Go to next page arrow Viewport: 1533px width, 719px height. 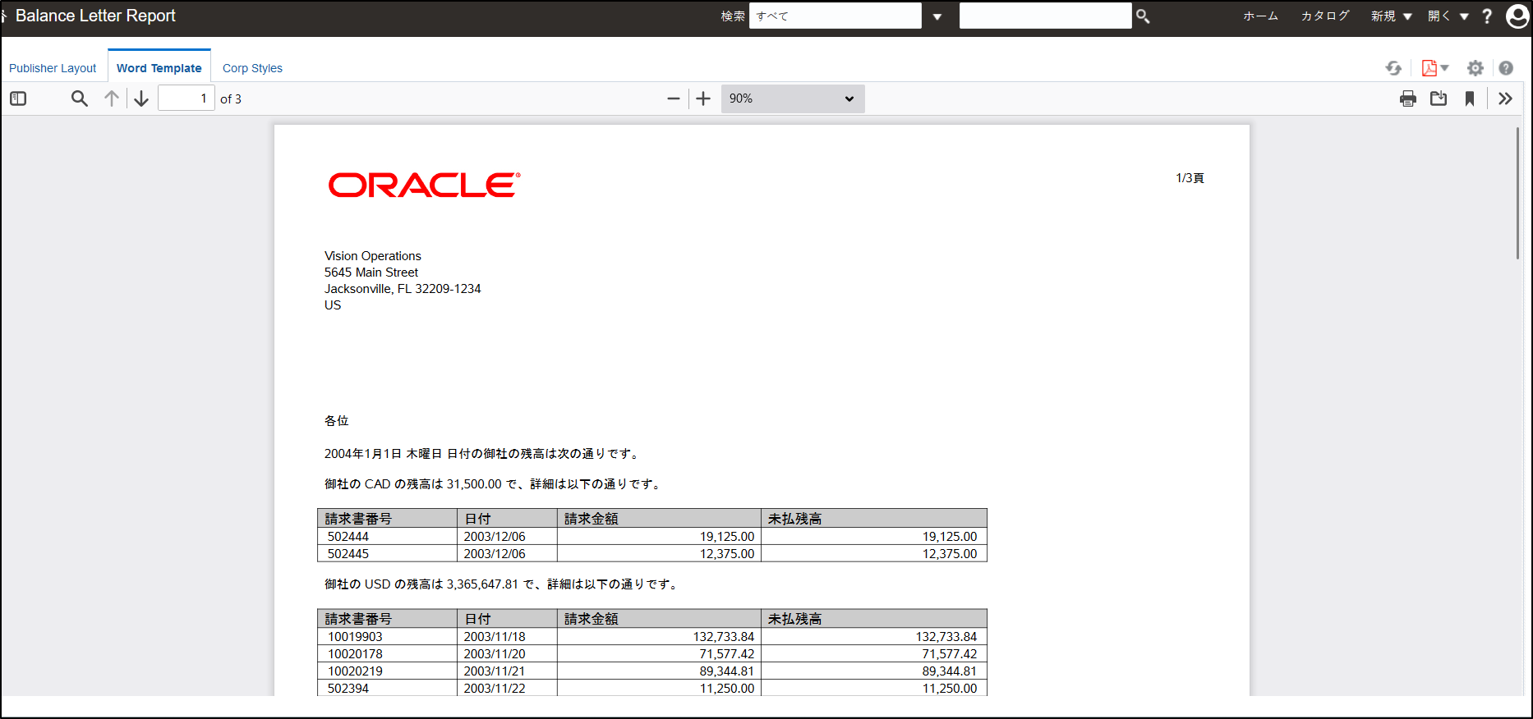coord(141,98)
